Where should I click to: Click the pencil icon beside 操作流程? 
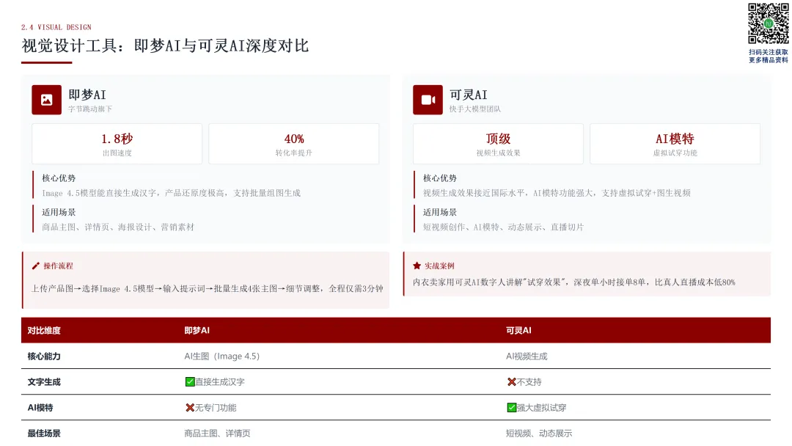click(35, 266)
